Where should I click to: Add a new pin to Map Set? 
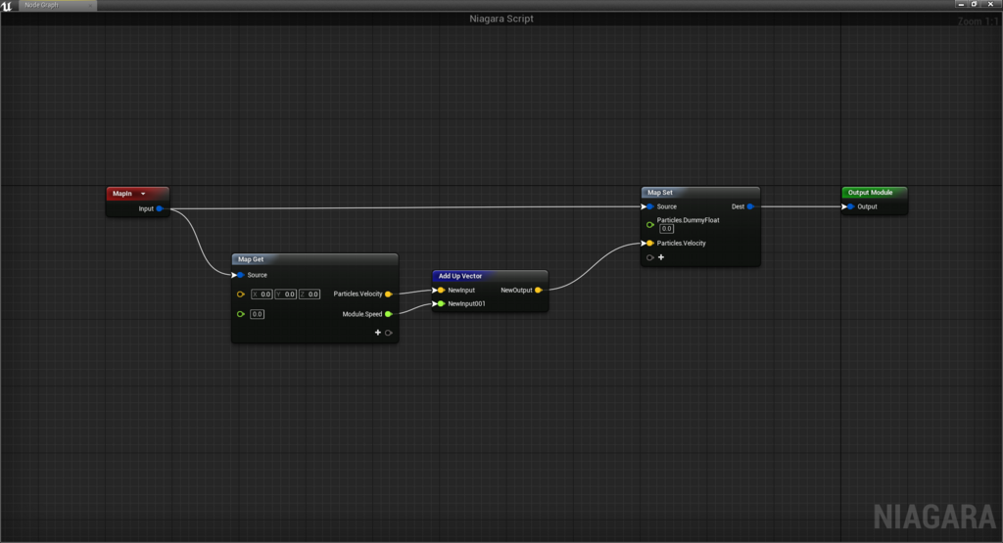[x=661, y=257]
